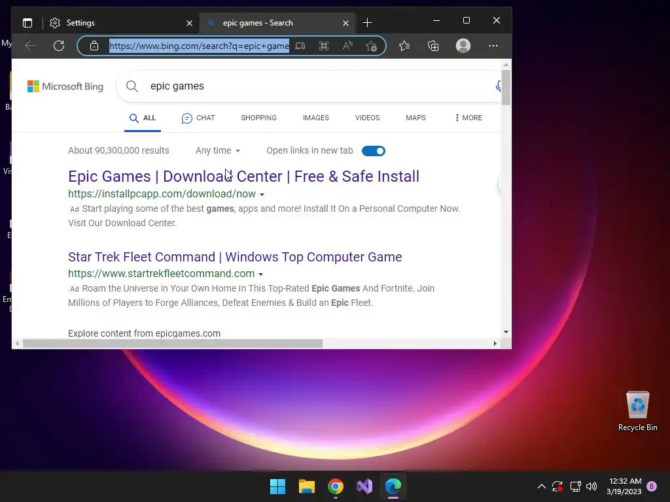The width and height of the screenshot is (670, 502).
Task: Open Star Trek Fleet Command result link
Action: tap(235, 257)
